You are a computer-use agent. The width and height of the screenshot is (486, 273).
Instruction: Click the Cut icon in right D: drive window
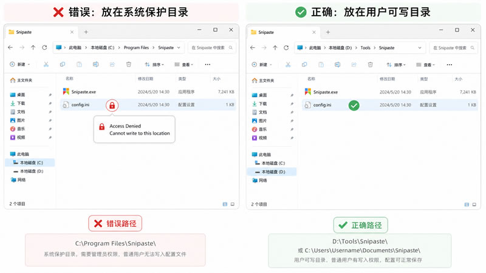click(288, 65)
